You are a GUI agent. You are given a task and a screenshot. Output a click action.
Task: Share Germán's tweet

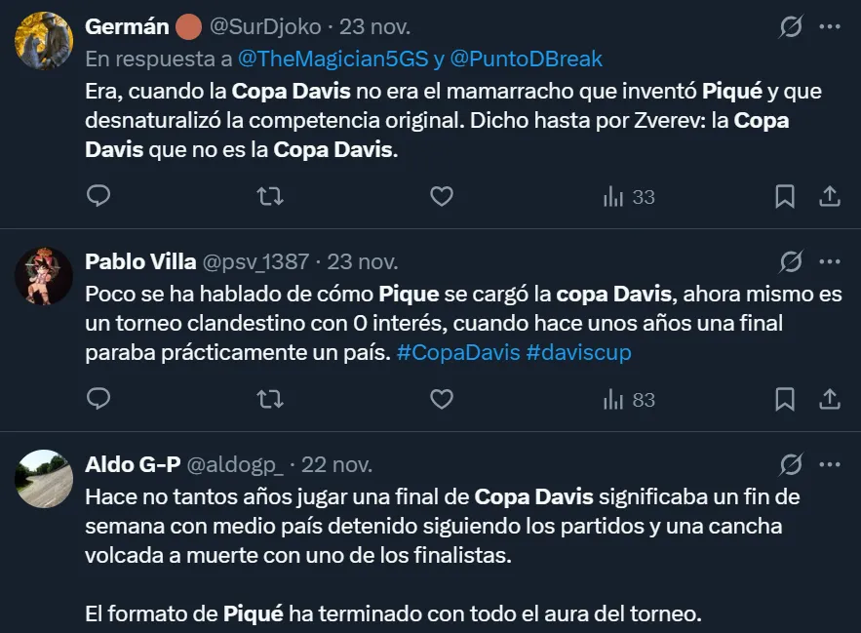[x=830, y=197]
